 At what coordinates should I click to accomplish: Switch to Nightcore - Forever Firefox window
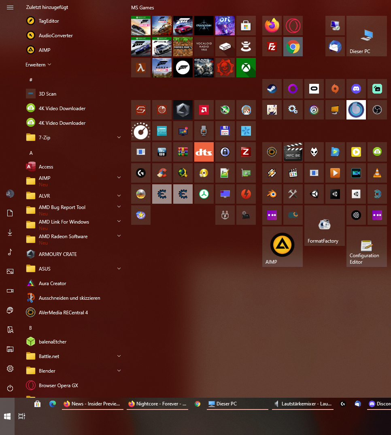point(157,404)
